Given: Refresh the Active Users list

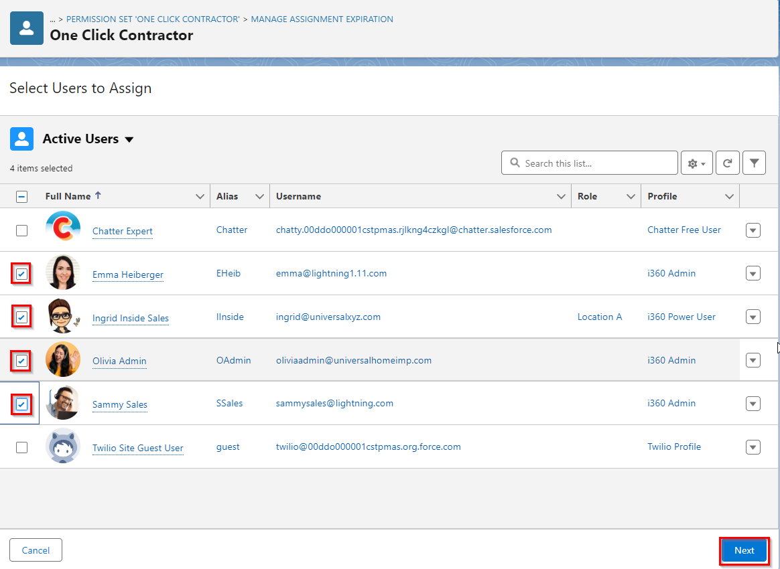Looking at the screenshot, I should 727,163.
